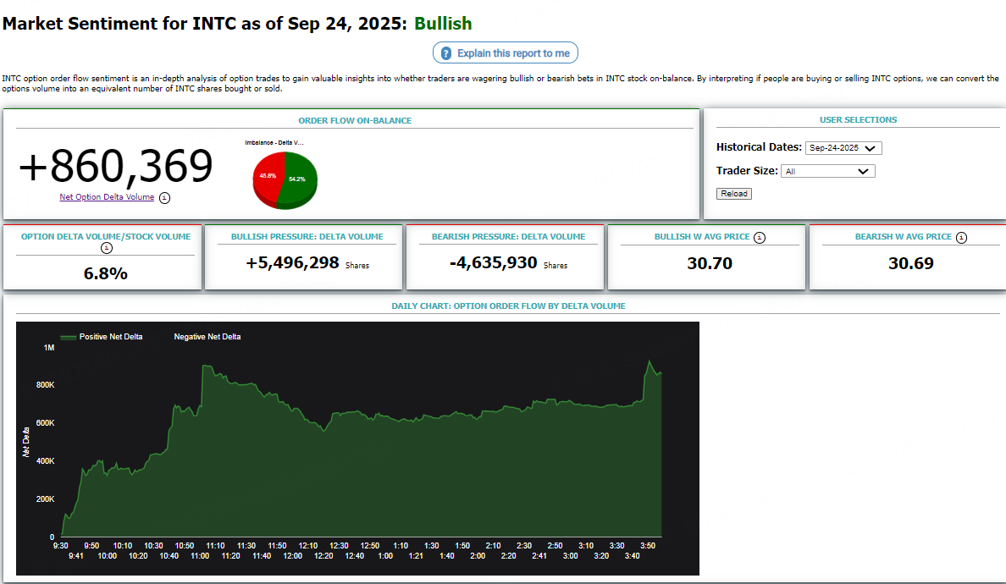Click the info icon under Option Delta Volume/Stock Volume
Viewport: 1006px width, 584px height.
[x=107, y=248]
